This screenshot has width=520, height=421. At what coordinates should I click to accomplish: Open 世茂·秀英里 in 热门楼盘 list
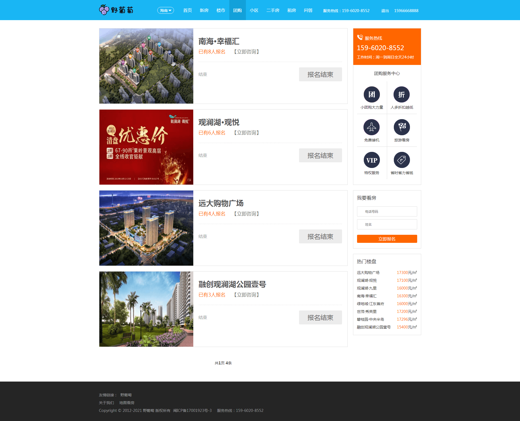coord(367,312)
